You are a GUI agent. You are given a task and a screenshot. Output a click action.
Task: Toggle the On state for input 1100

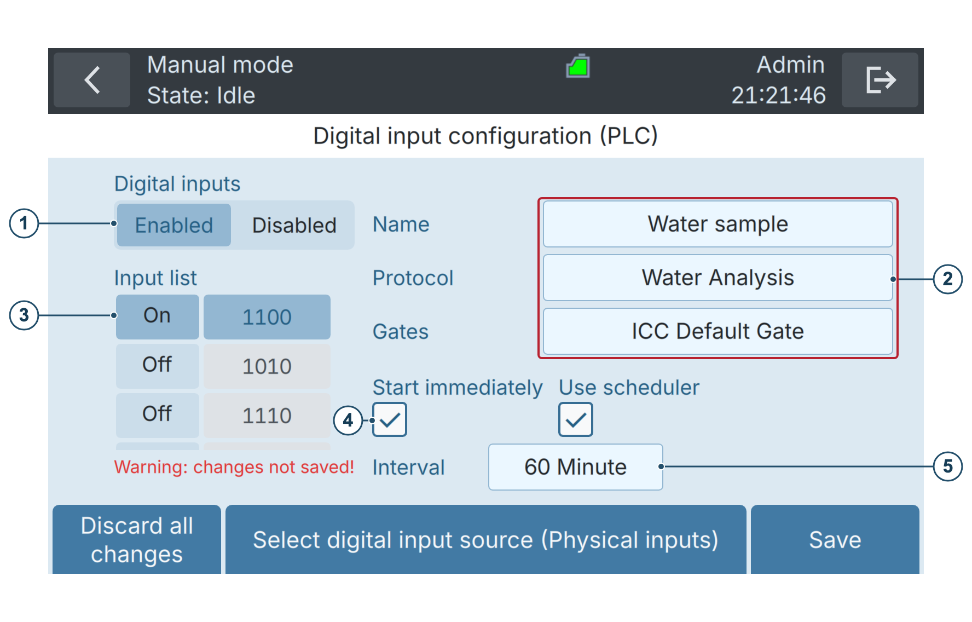(x=158, y=316)
